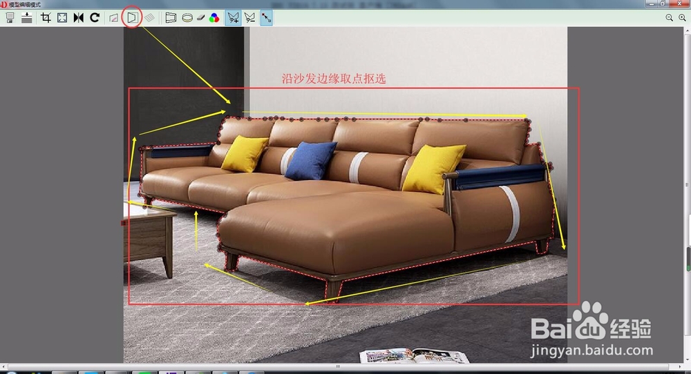Click the greyed grid plane icon
Image resolution: width=691 pixels, height=374 pixels.
[150, 18]
